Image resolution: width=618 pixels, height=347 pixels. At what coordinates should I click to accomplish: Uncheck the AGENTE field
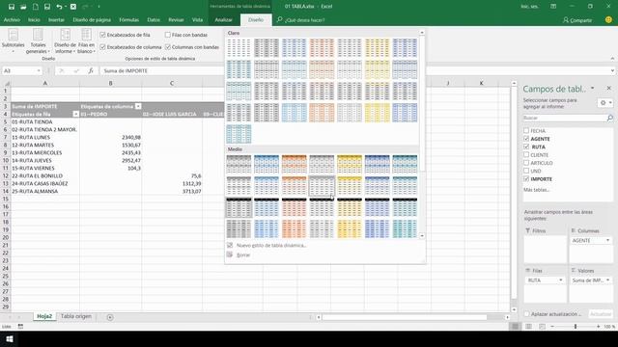point(526,139)
